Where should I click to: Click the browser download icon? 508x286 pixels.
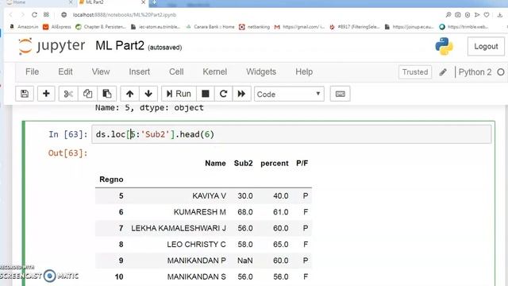500,15
